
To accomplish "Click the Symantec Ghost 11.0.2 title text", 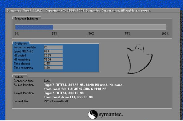I will click(25, 11).
